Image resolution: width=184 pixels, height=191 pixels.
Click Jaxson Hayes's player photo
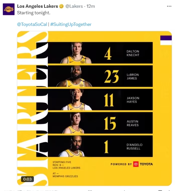click(77, 100)
